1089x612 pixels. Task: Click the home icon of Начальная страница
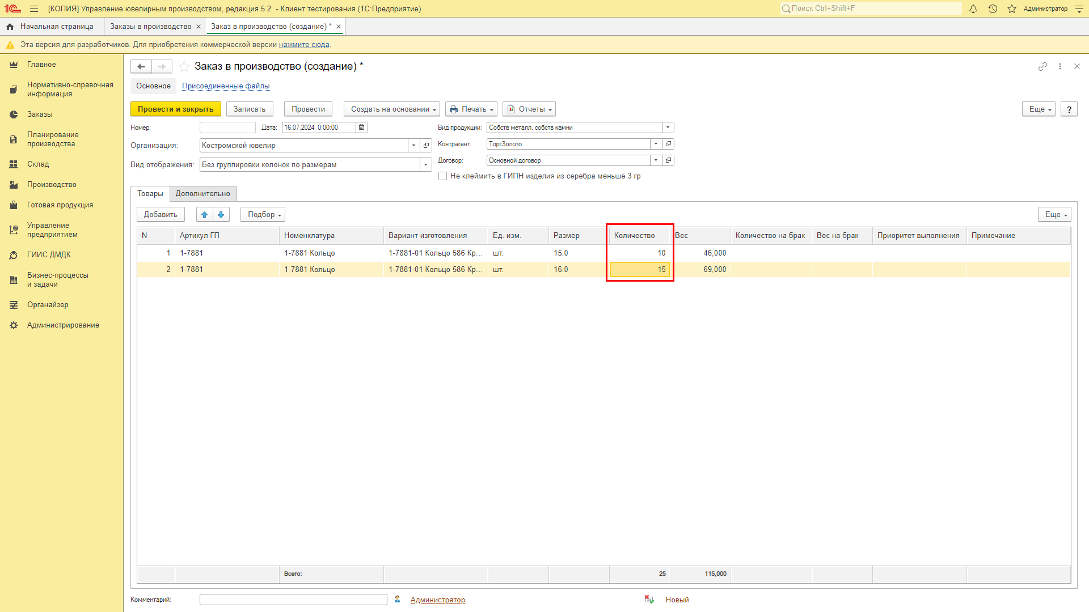tap(10, 27)
